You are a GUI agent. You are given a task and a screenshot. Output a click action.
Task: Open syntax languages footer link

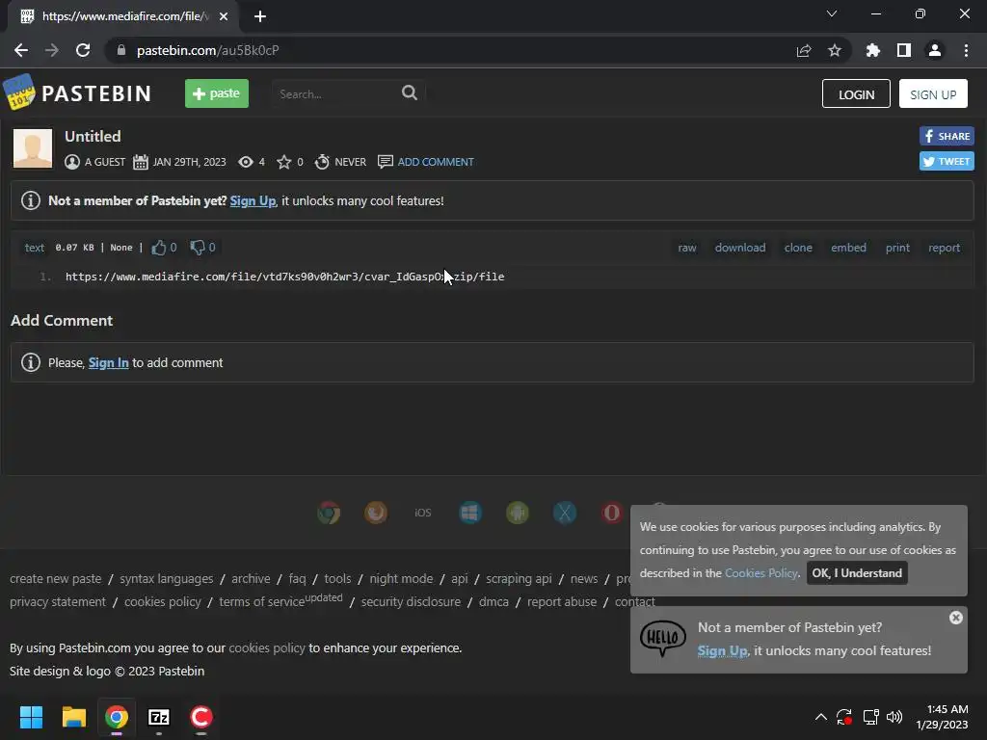coord(166,578)
